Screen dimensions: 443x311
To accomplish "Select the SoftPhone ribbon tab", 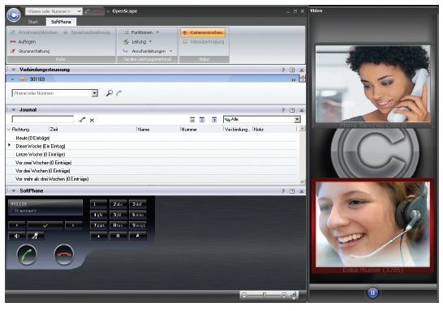I will click(x=61, y=22).
